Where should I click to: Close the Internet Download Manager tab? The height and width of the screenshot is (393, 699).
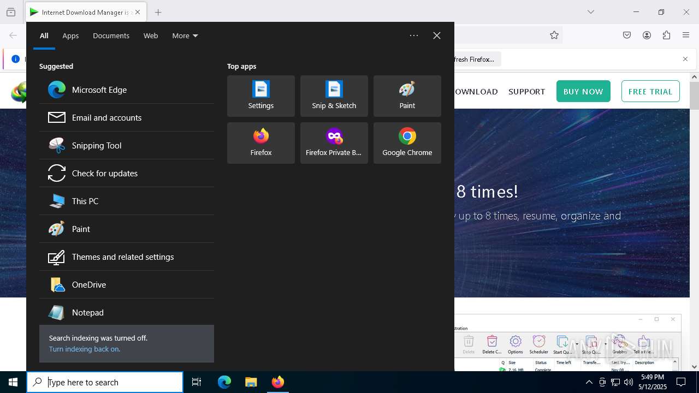click(x=138, y=12)
